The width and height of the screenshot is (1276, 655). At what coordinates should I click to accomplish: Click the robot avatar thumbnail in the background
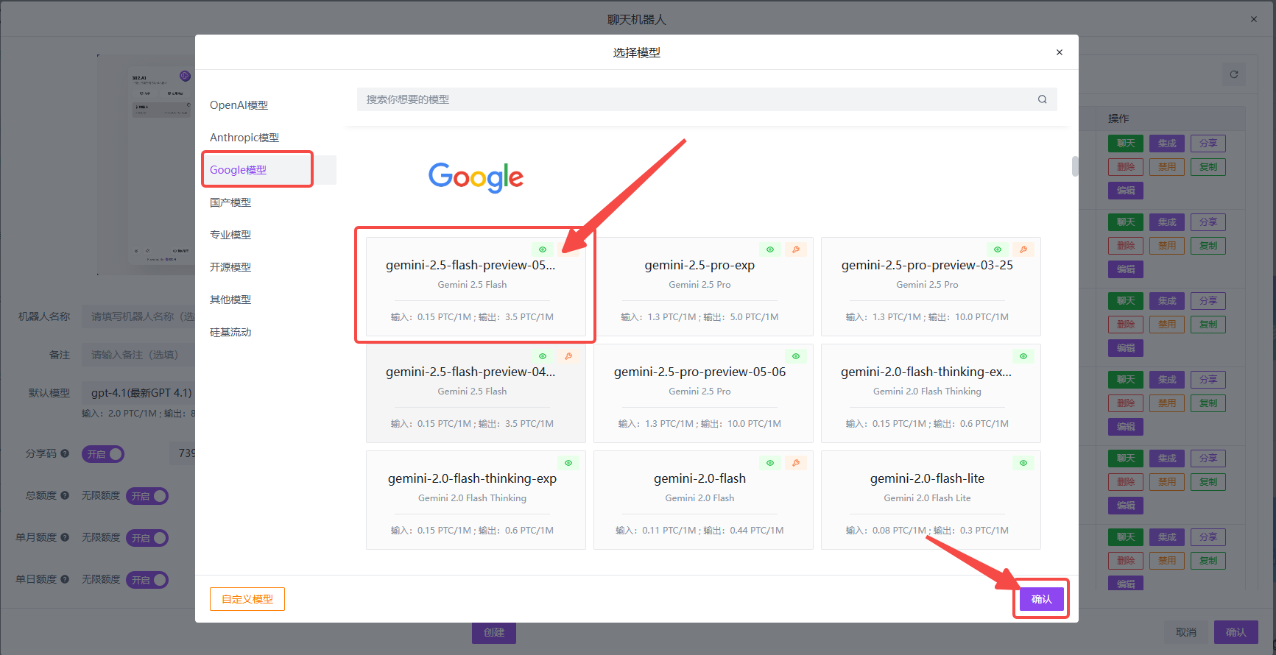point(147,165)
